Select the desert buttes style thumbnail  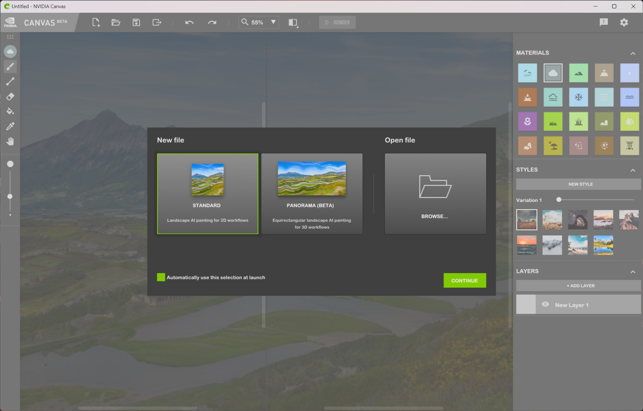tap(527, 220)
